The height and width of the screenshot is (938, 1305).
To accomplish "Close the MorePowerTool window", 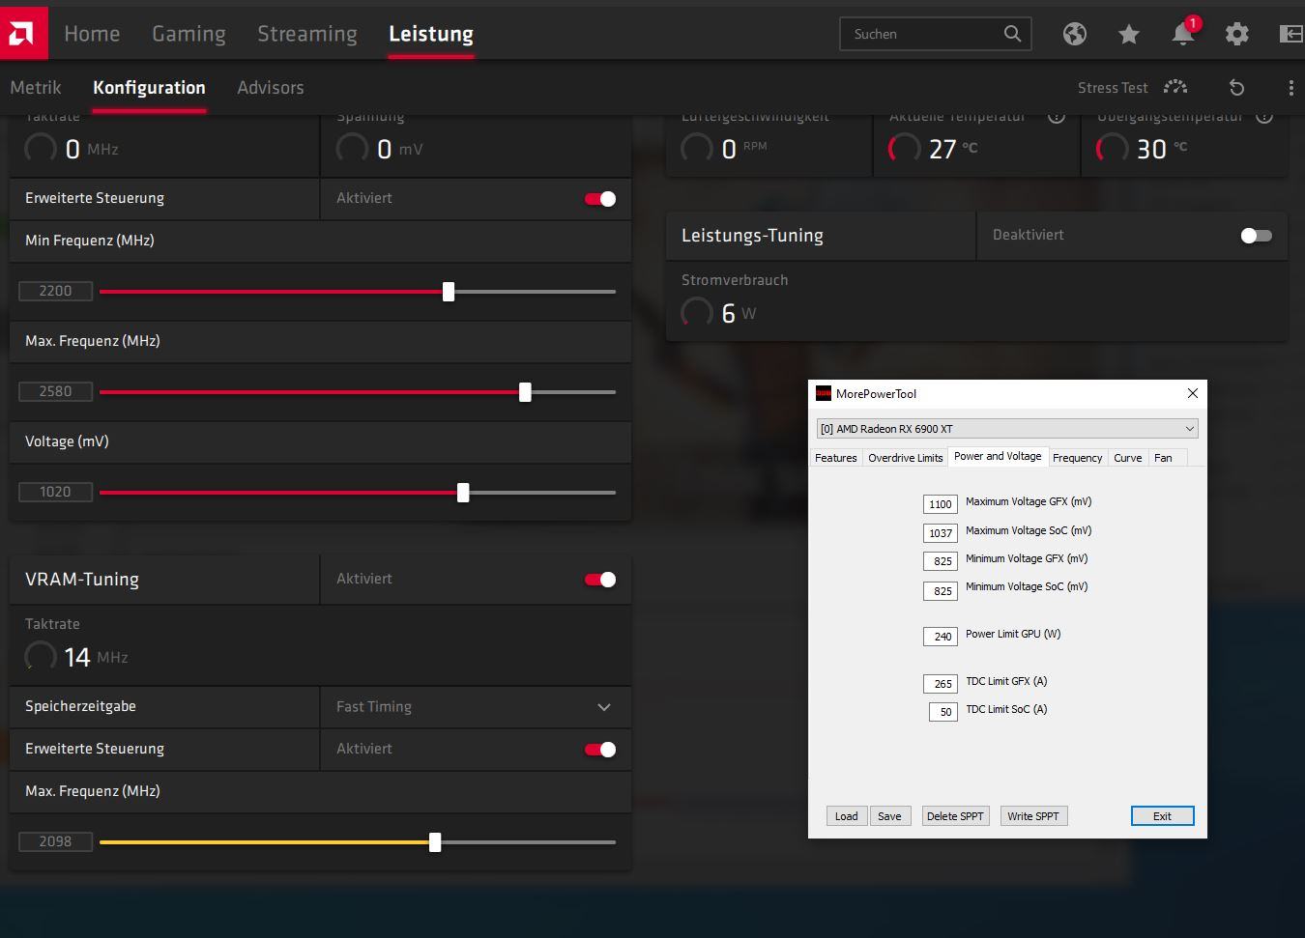I will [x=1192, y=393].
